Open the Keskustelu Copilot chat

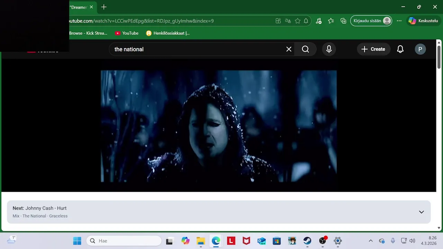tap(423, 21)
